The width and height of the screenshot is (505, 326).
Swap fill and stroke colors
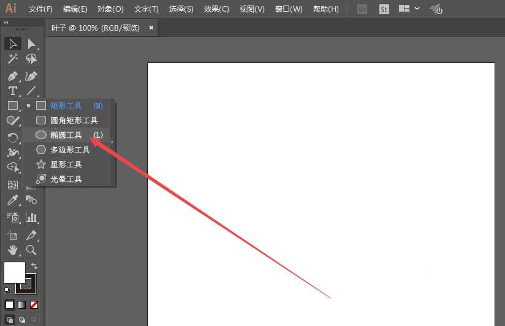[x=34, y=266]
